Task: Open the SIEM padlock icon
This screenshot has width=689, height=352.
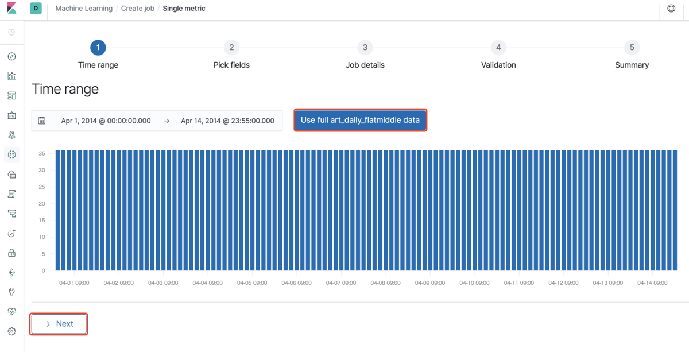Action: (x=11, y=253)
